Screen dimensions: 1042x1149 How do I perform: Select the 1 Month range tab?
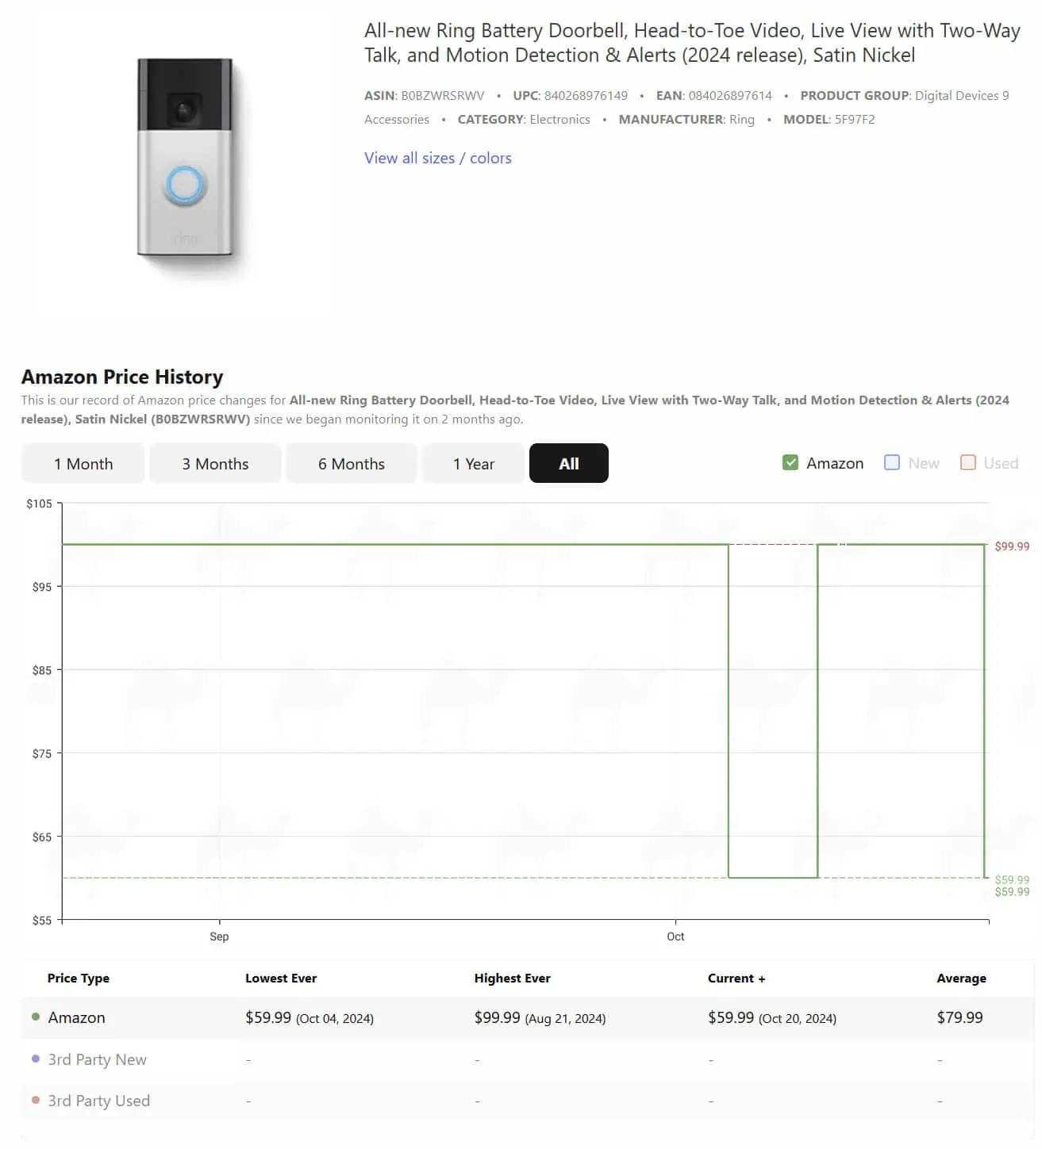click(x=83, y=464)
